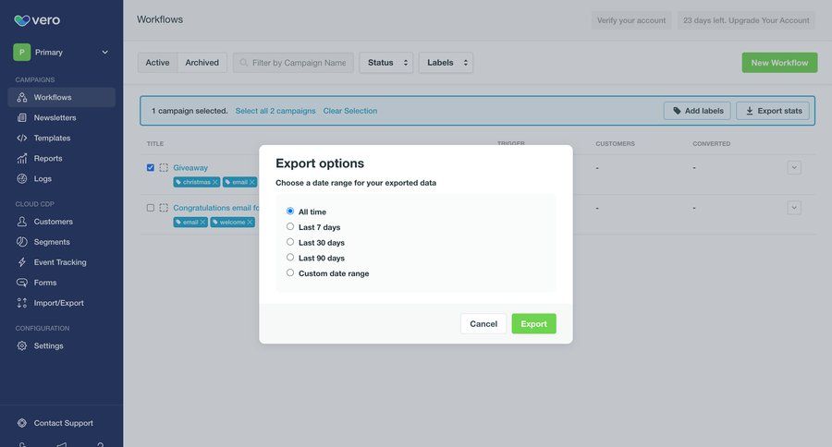Image resolution: width=832 pixels, height=447 pixels.
Task: Click dashed square icon beside Congratulations email
Action: click(x=164, y=208)
